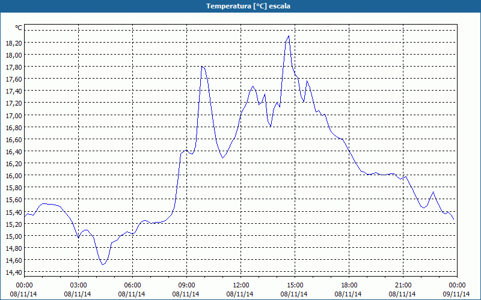The width and height of the screenshot is (481, 300).
Task: Click the 15,20 y-axis label
Action: (14, 224)
